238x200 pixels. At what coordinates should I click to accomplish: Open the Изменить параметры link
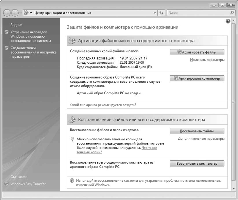[x=207, y=60]
